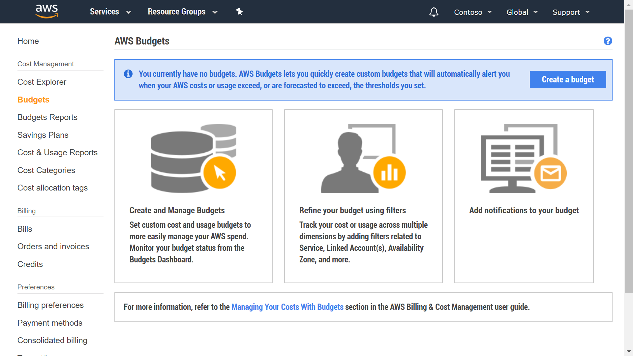Screen dimensions: 633x356
Task: Click the monitor envelope illustration
Action: [x=524, y=158]
